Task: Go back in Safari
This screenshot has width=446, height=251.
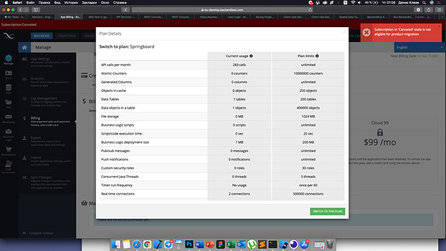Action: pyautogui.click(x=20, y=10)
